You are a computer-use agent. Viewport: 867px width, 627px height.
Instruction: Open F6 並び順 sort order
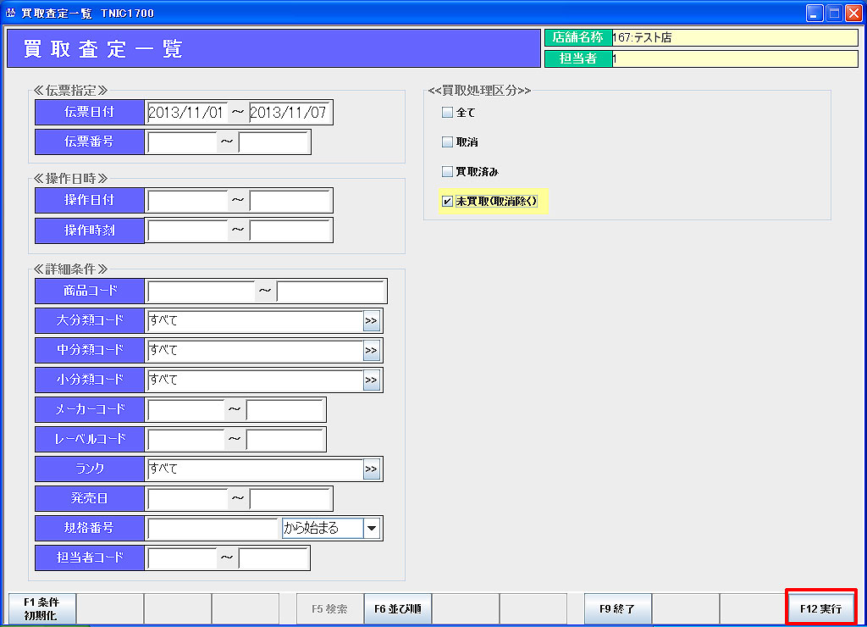(397, 608)
